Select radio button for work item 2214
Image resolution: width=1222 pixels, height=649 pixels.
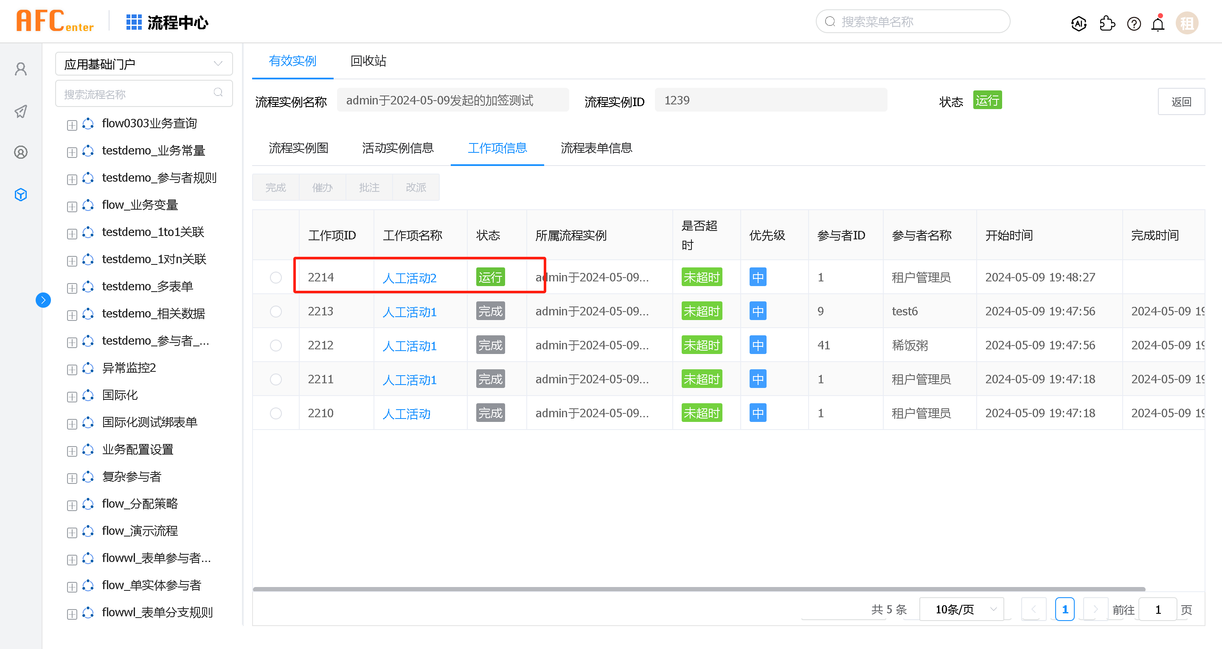(x=275, y=278)
